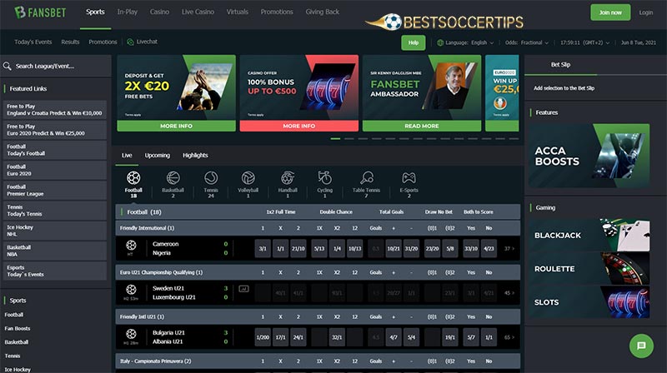Open the Roulette gaming tile
This screenshot has height=373, width=667.
pyautogui.click(x=589, y=268)
